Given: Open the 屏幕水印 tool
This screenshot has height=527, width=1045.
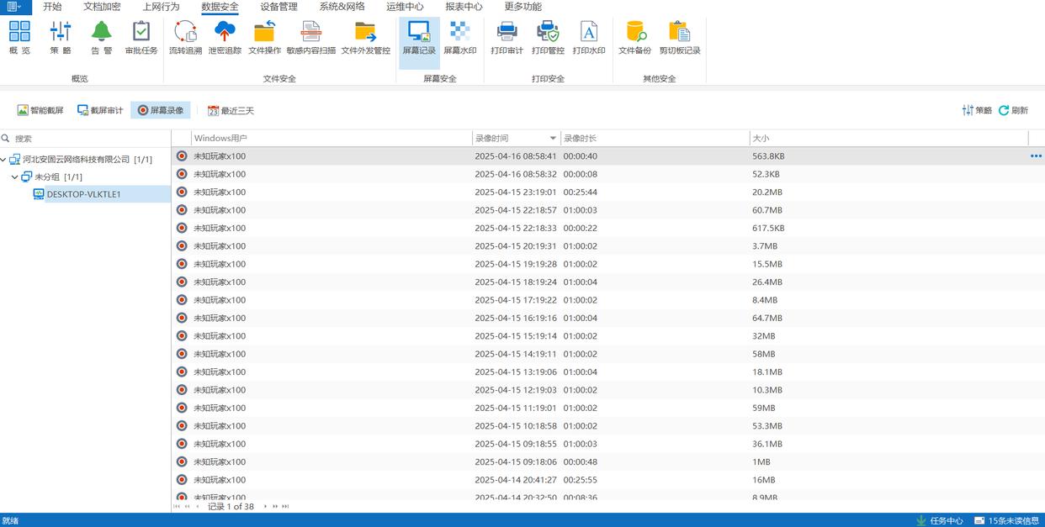Looking at the screenshot, I should click(x=459, y=37).
